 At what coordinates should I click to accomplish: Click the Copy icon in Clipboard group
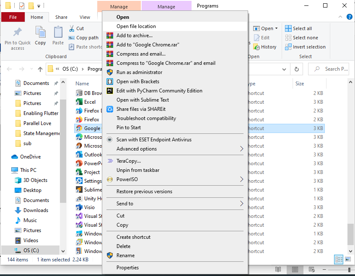coord(41,33)
